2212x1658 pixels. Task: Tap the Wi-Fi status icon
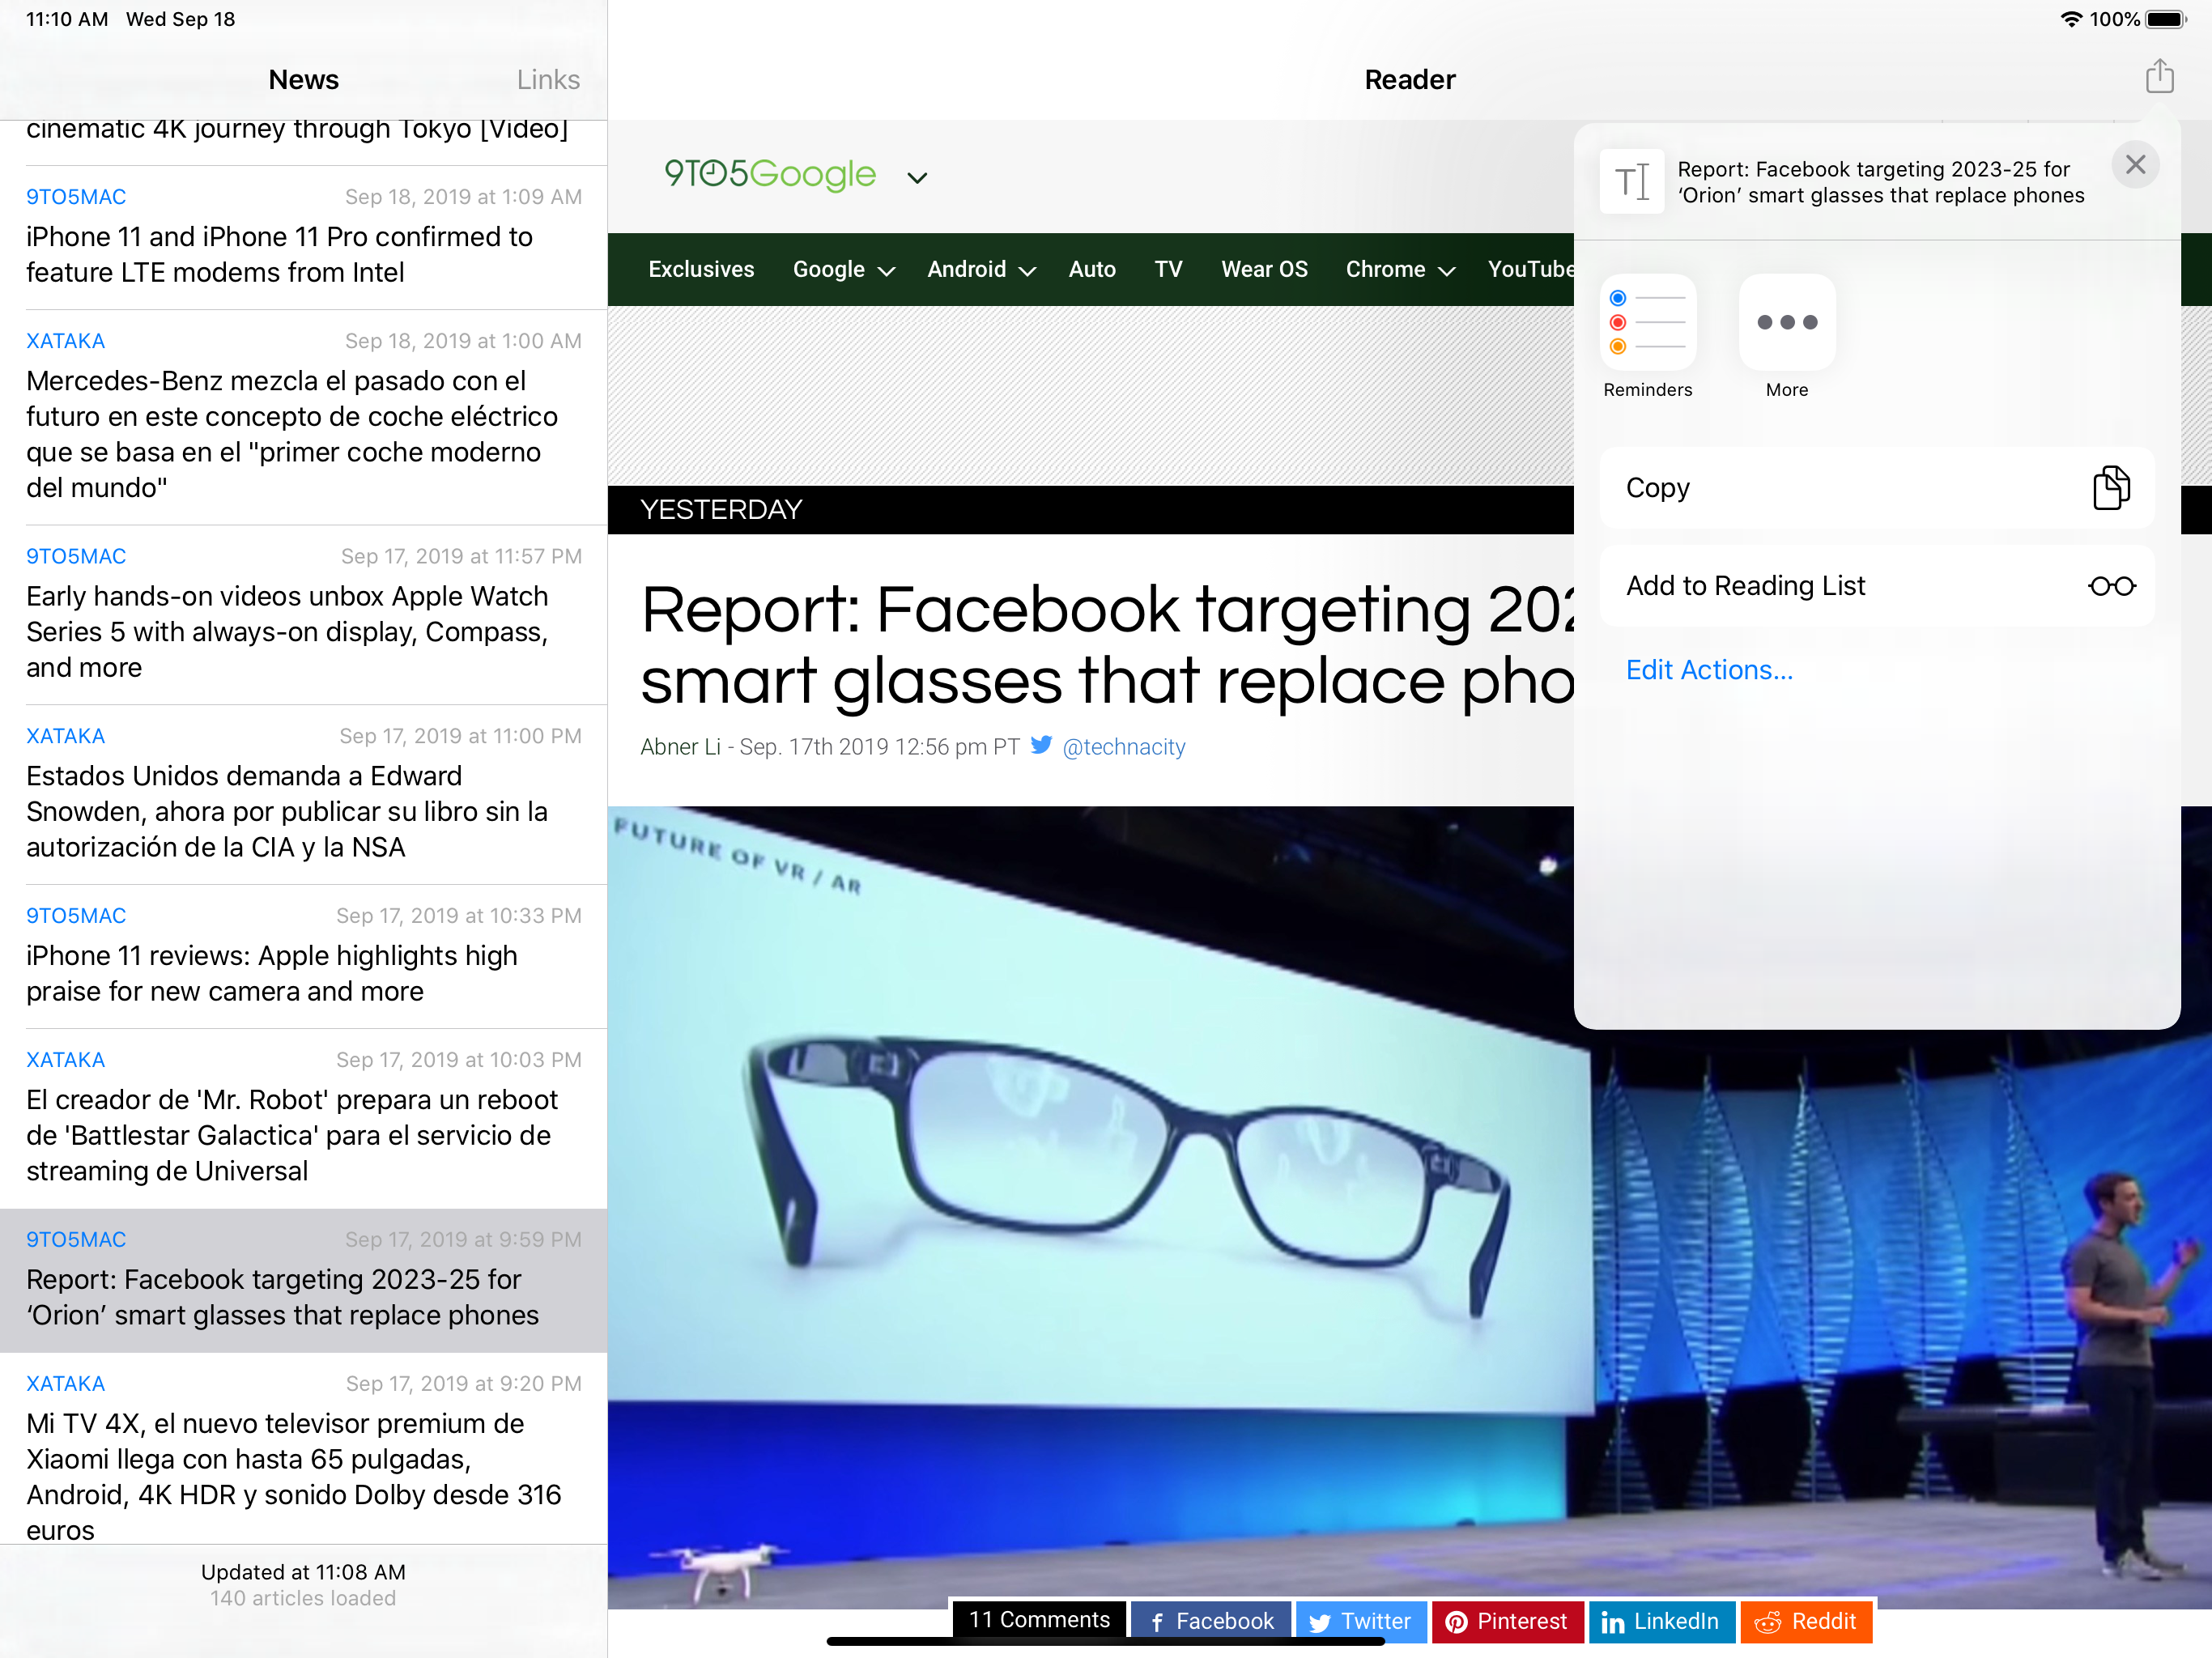coord(2071,19)
